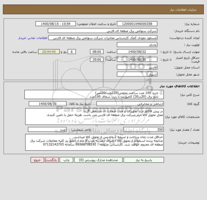Click the چاپ print button
This screenshot has width=207, height=200.
[x=66, y=160]
